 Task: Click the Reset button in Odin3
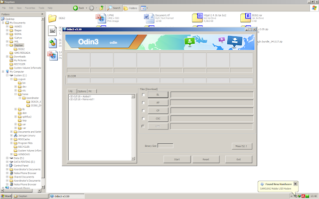click(206, 159)
